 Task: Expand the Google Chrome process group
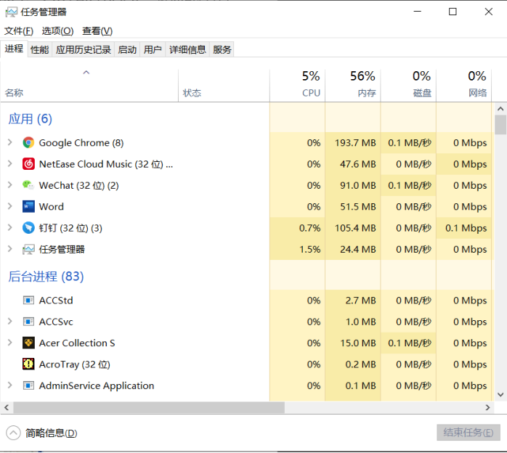coord(9,143)
